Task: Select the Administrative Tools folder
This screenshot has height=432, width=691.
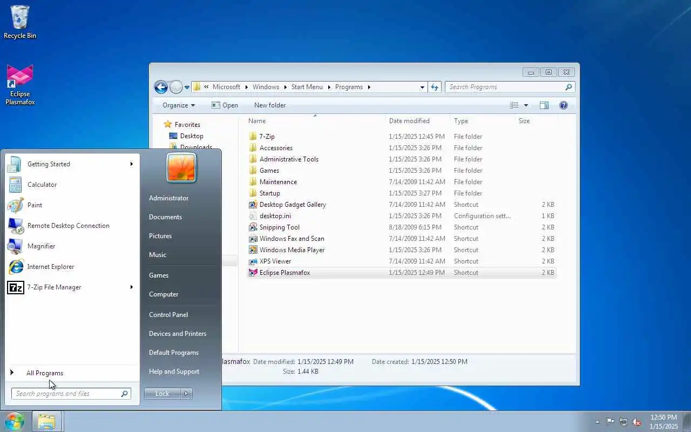Action: (402, 159)
